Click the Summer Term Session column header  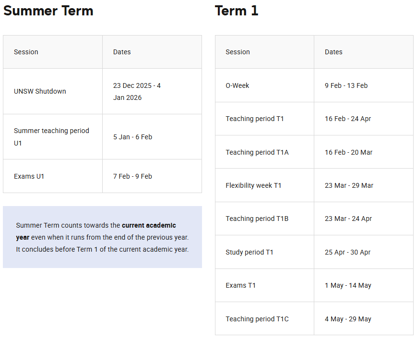click(26, 52)
